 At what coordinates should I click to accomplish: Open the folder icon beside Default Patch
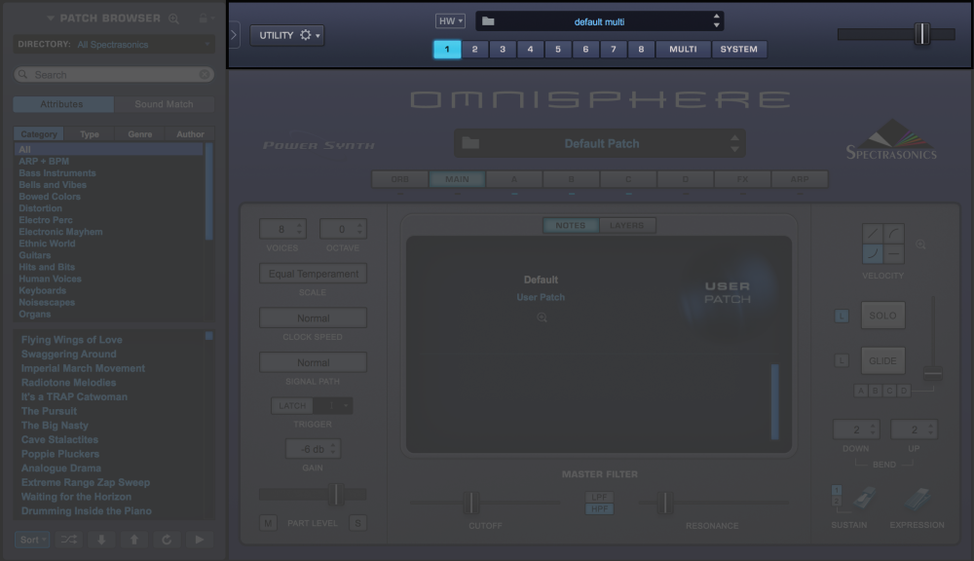tap(470, 143)
